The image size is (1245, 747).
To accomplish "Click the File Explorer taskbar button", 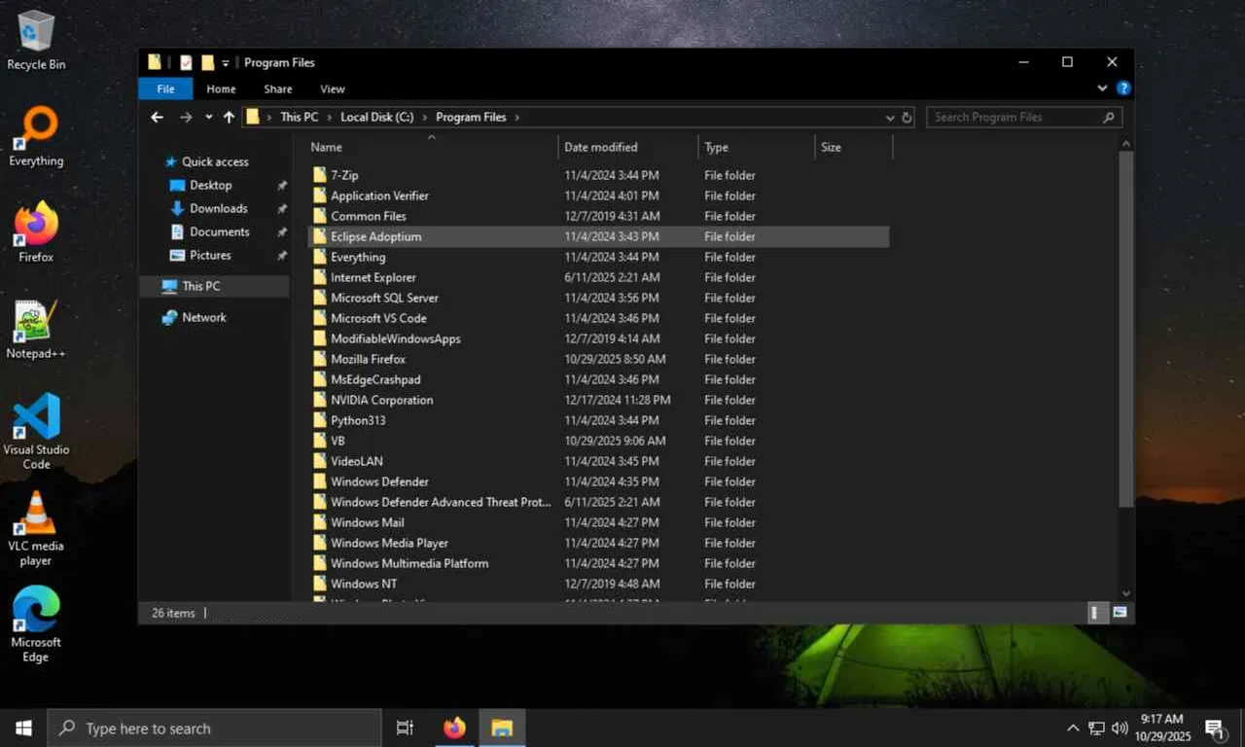I will point(502,728).
